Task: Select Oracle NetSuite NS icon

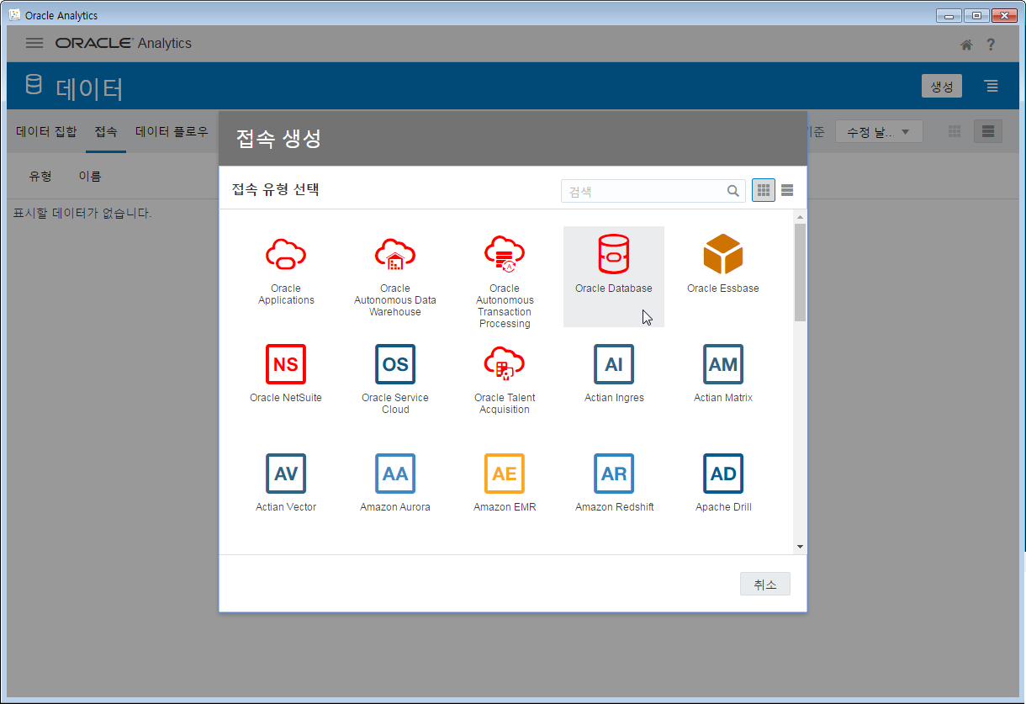Action: 286,364
